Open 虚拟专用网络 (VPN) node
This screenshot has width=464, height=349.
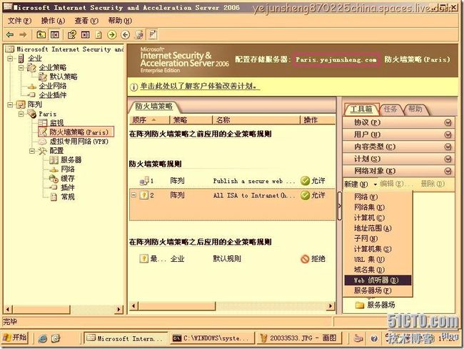79,142
